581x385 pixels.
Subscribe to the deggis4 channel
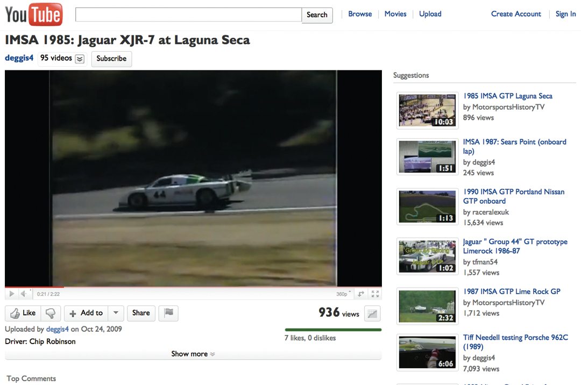point(111,59)
